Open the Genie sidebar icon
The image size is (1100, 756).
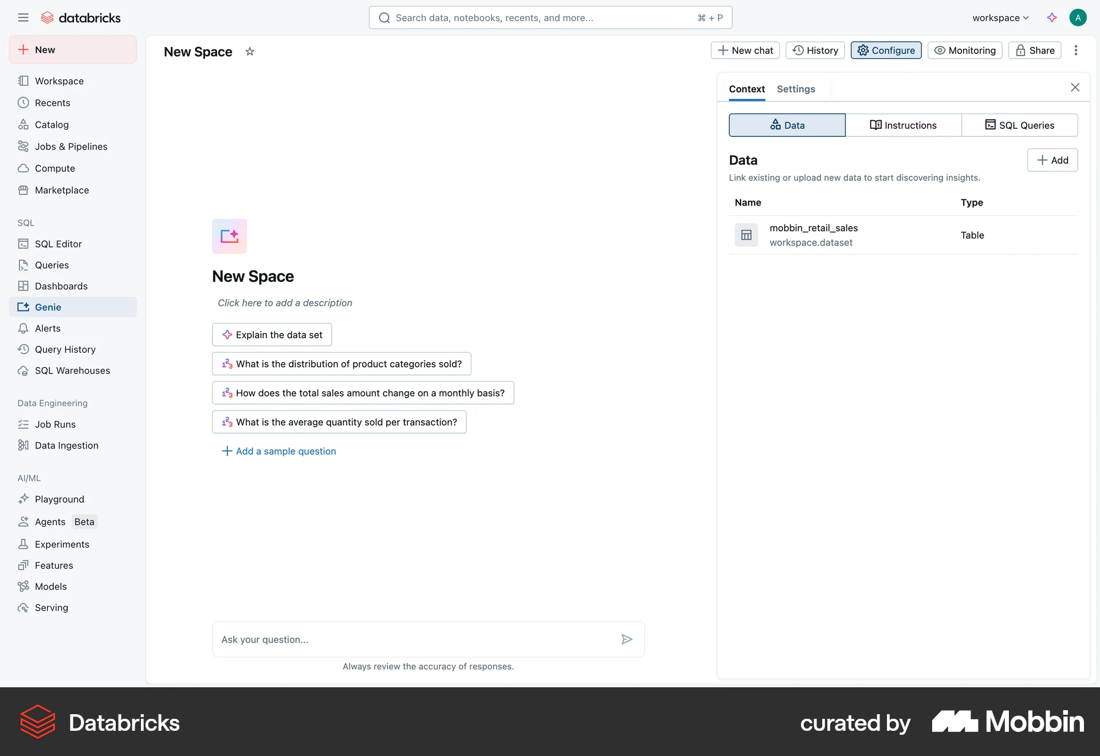click(x=23, y=307)
